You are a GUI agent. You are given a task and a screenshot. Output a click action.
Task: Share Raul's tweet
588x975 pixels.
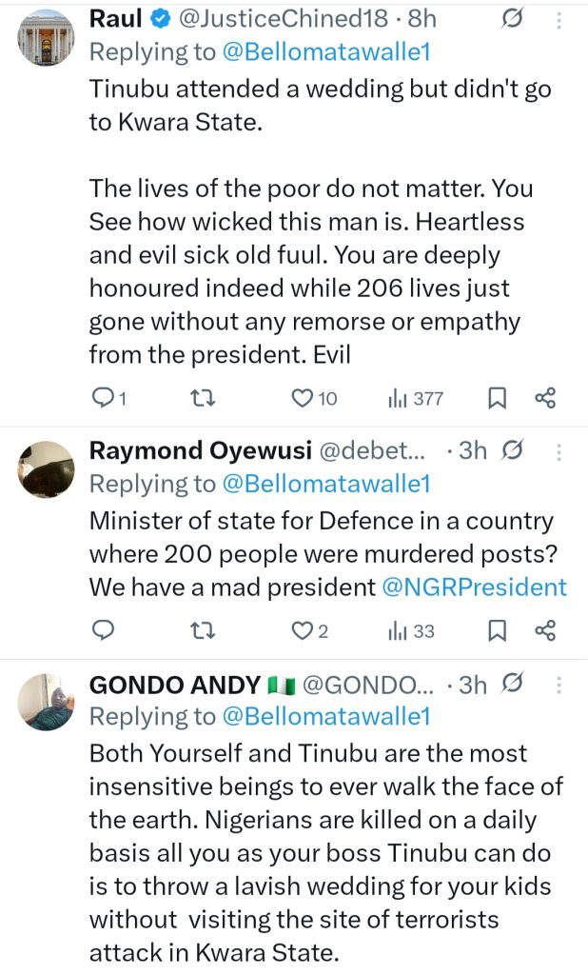point(545,398)
